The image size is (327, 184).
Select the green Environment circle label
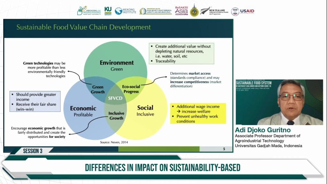coord(117,65)
